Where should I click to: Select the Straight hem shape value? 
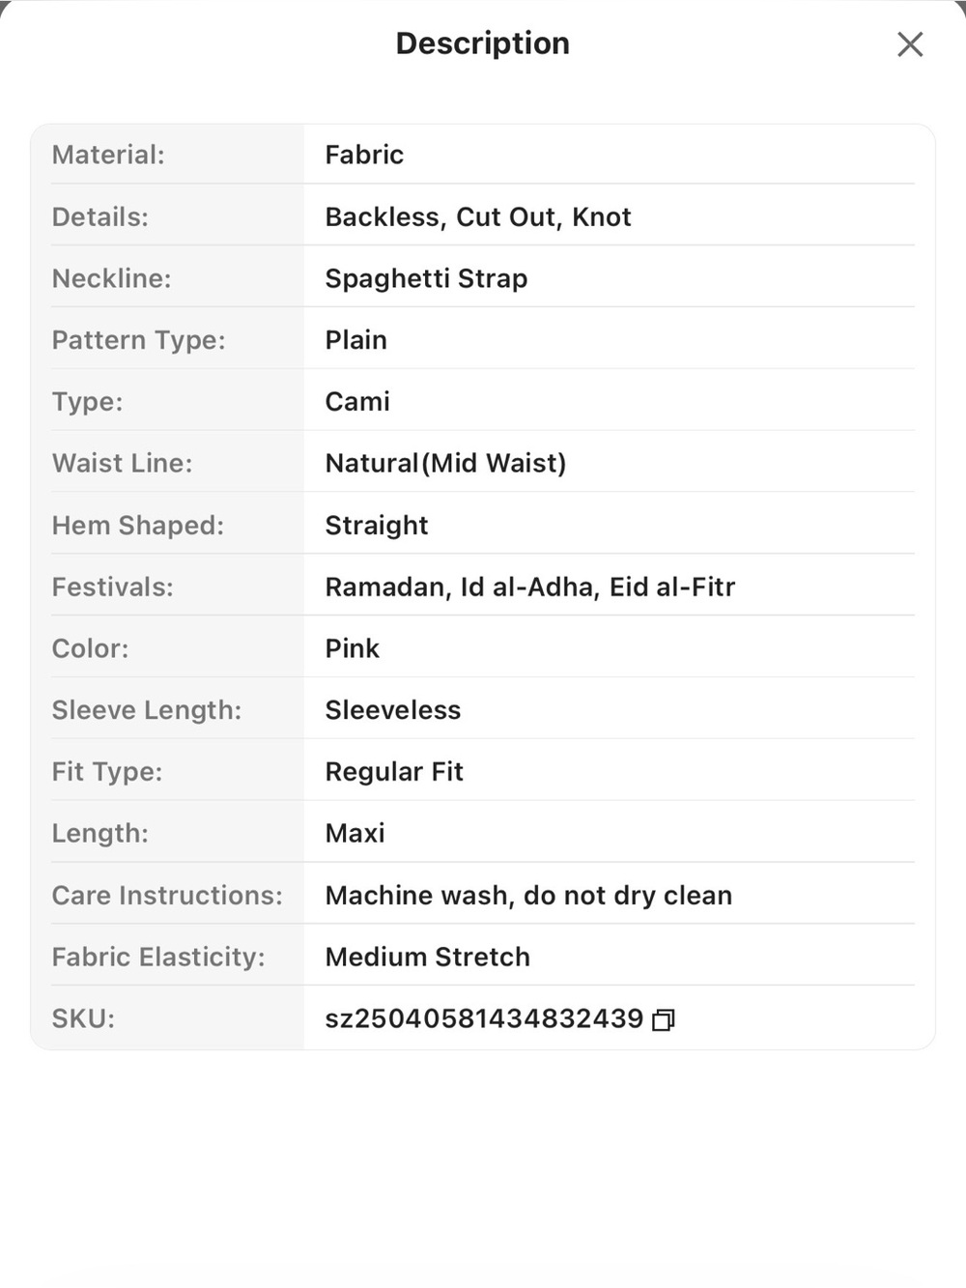pos(376,526)
